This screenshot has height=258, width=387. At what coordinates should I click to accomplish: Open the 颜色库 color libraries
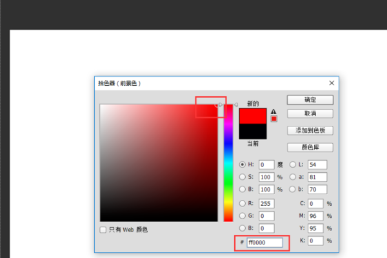coord(310,147)
